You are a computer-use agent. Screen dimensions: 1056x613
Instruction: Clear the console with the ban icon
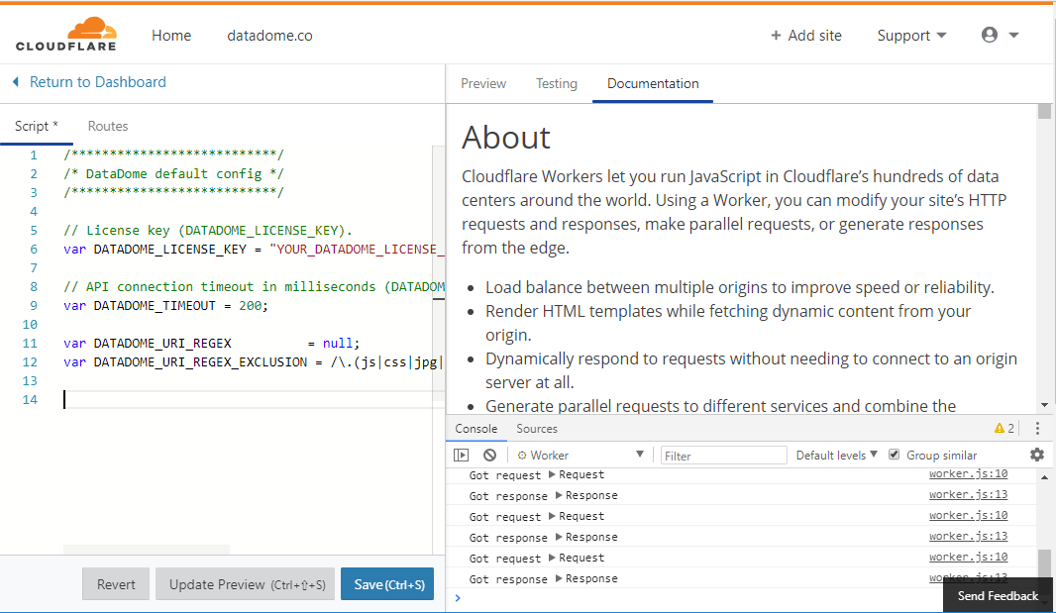(x=489, y=456)
